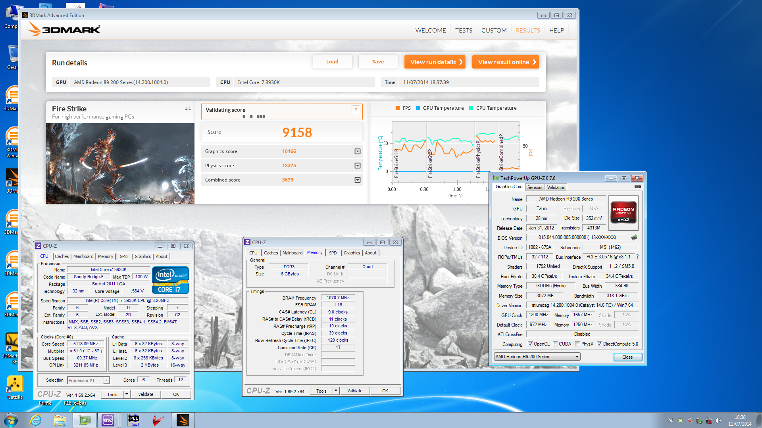The image size is (762, 428).
Task: Launch Internet Explorer from the taskbar
Action: (x=36, y=420)
